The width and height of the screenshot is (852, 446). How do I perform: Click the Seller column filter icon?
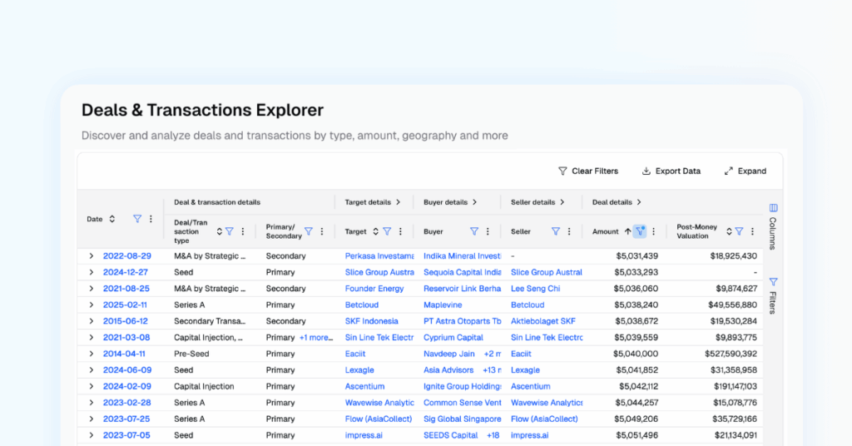click(555, 231)
